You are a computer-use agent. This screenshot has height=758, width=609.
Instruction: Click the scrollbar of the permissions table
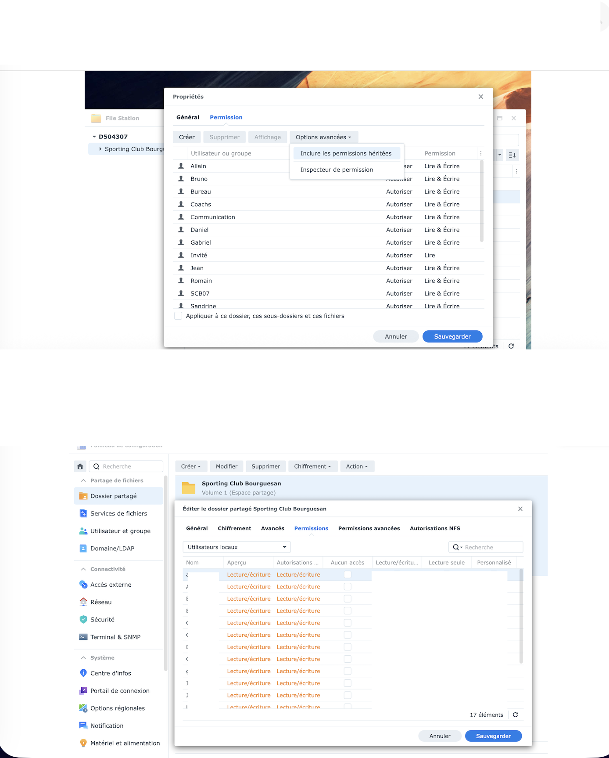(521, 616)
